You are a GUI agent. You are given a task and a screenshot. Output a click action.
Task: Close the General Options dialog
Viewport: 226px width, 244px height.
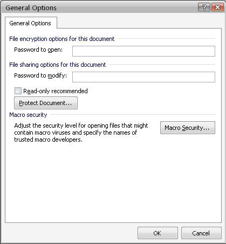click(217, 8)
